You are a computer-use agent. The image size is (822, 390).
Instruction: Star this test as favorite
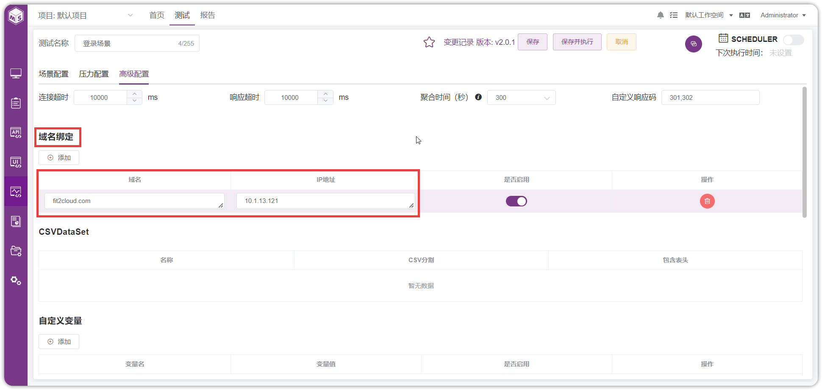(429, 42)
